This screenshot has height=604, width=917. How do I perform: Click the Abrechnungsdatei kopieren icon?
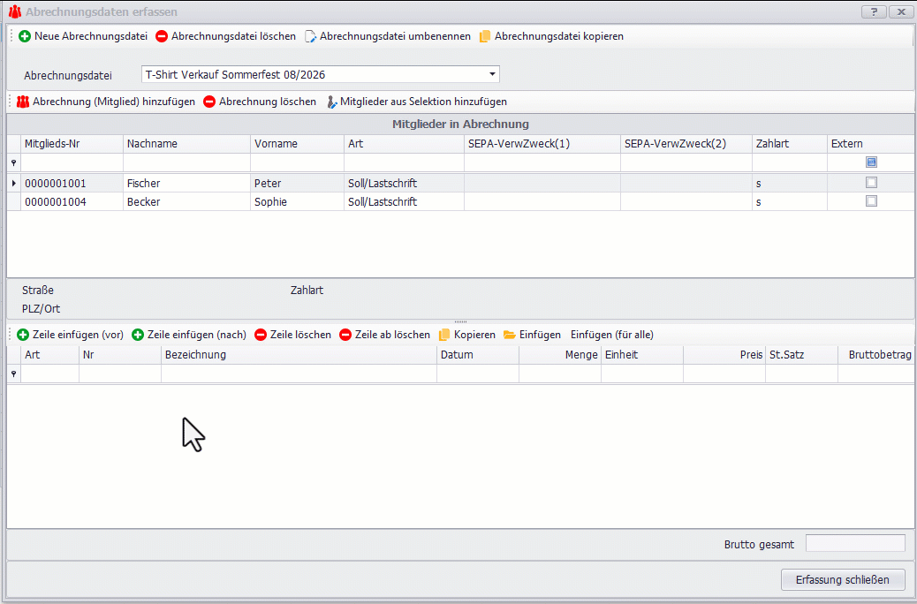click(485, 36)
